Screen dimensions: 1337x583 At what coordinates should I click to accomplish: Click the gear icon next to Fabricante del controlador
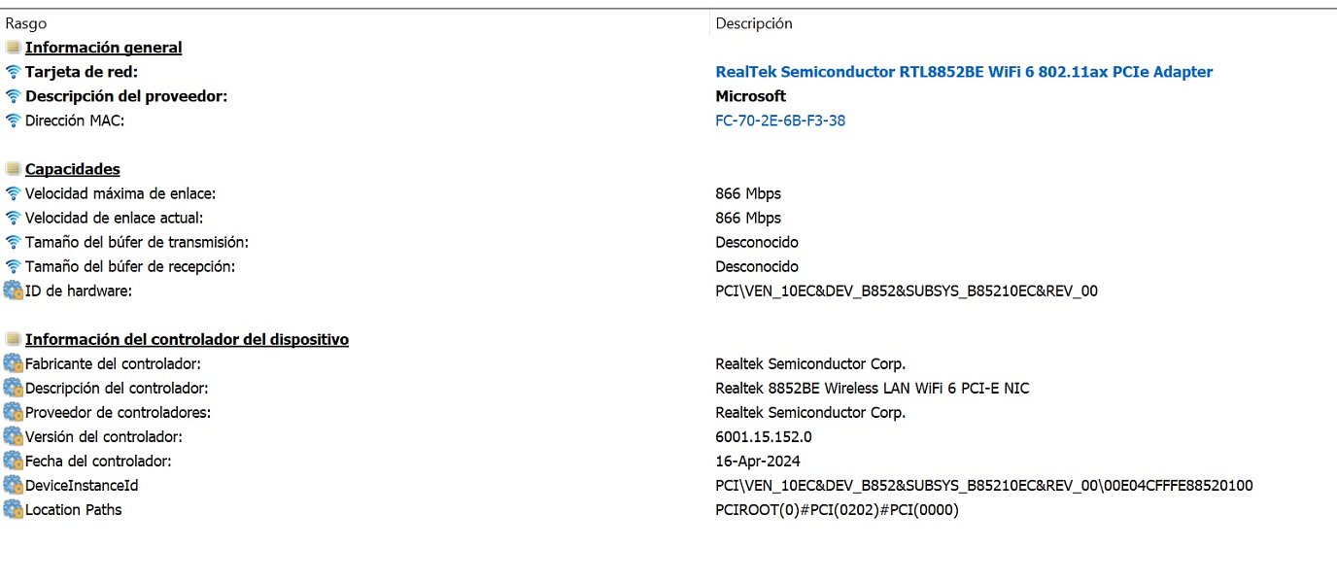coord(13,363)
